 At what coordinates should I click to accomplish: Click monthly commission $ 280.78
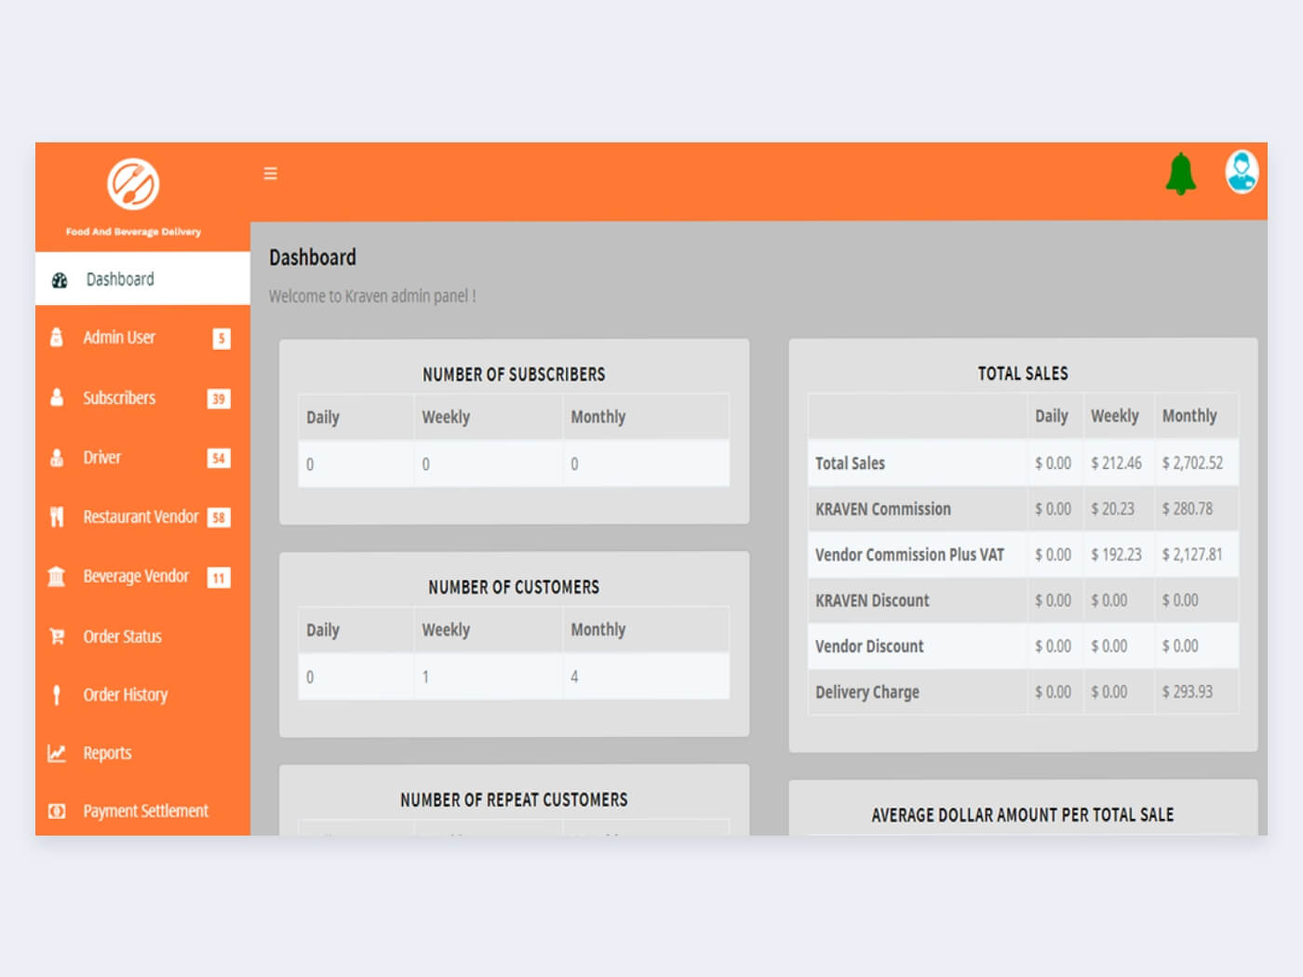(1187, 509)
